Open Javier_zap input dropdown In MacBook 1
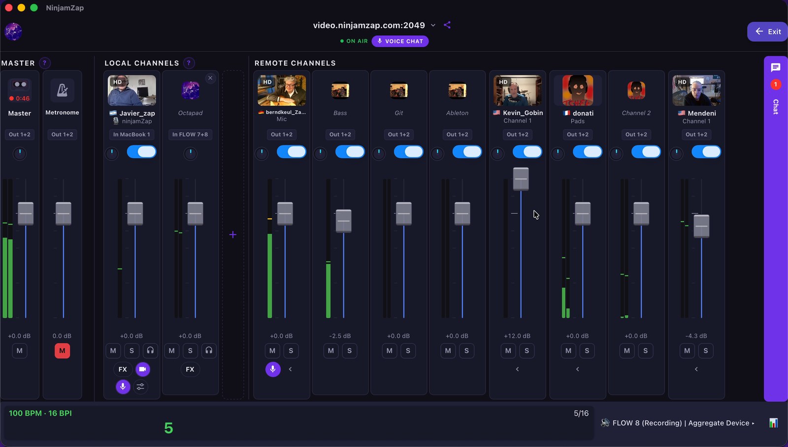This screenshot has height=447, width=788. (131, 134)
